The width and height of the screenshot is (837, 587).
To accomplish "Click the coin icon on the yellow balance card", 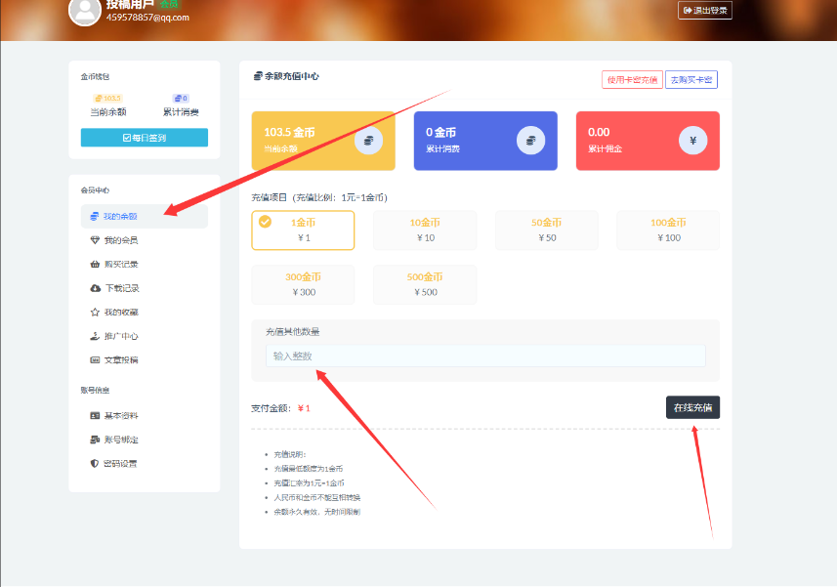I will click(x=368, y=141).
